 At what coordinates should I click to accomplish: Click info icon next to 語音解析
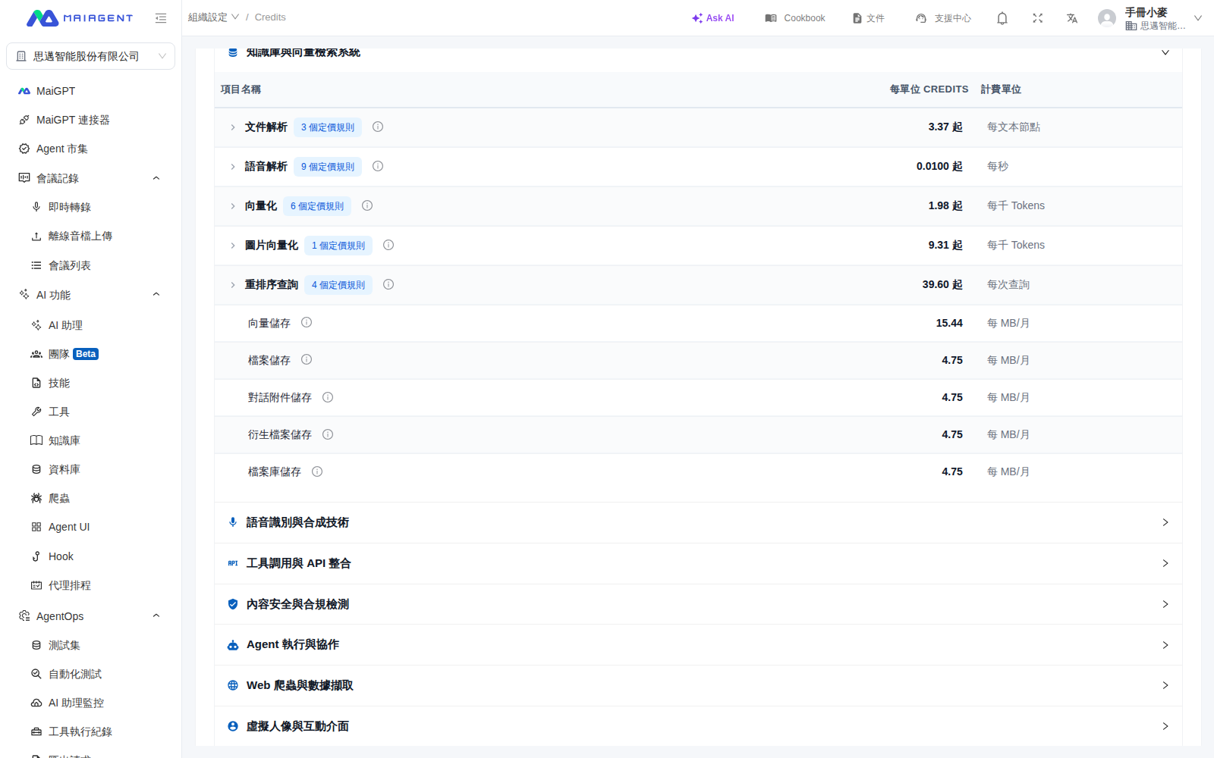[378, 166]
